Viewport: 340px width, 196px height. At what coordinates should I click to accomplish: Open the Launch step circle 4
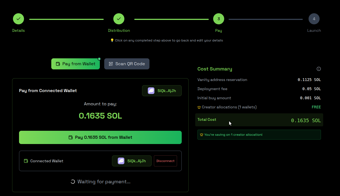(x=314, y=19)
